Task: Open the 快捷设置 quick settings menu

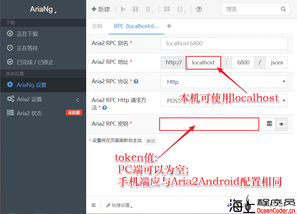Action: point(119,205)
